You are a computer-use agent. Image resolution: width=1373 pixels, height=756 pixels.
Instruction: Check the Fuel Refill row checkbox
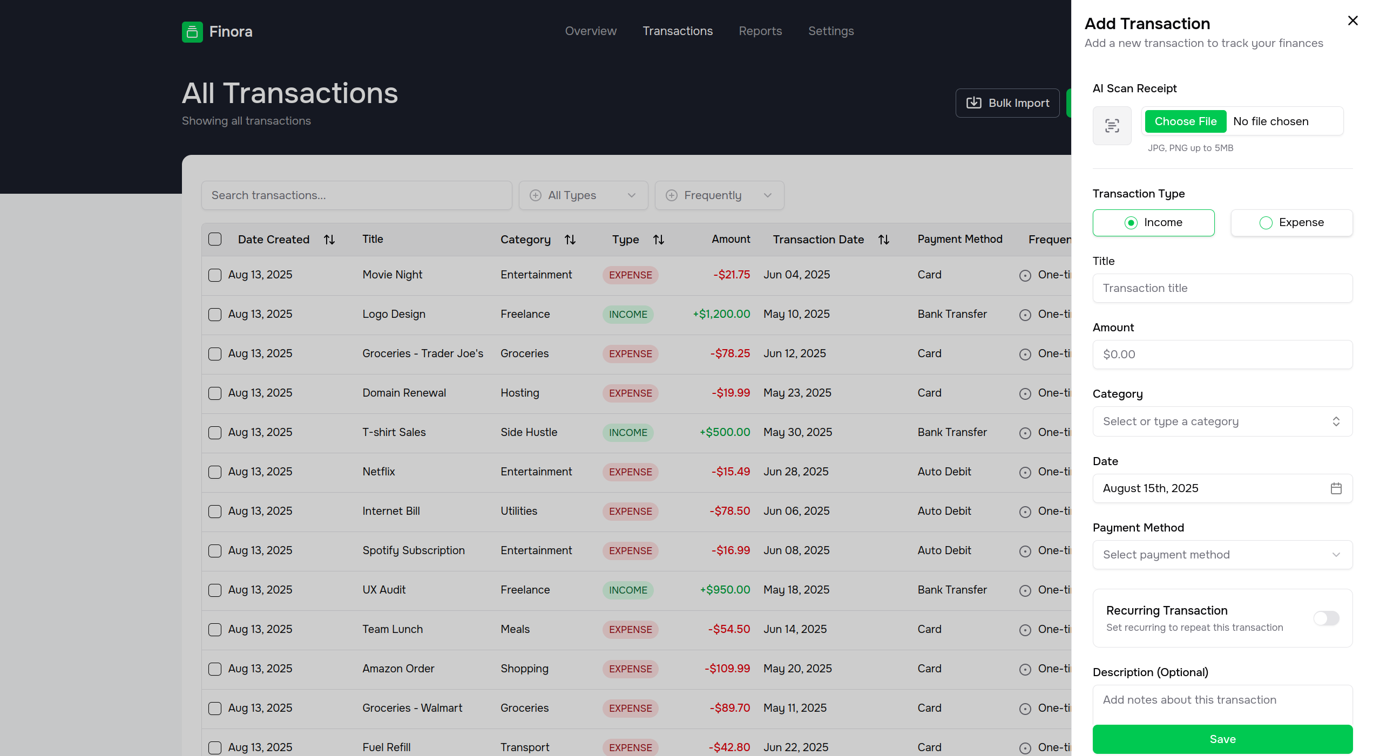(215, 748)
